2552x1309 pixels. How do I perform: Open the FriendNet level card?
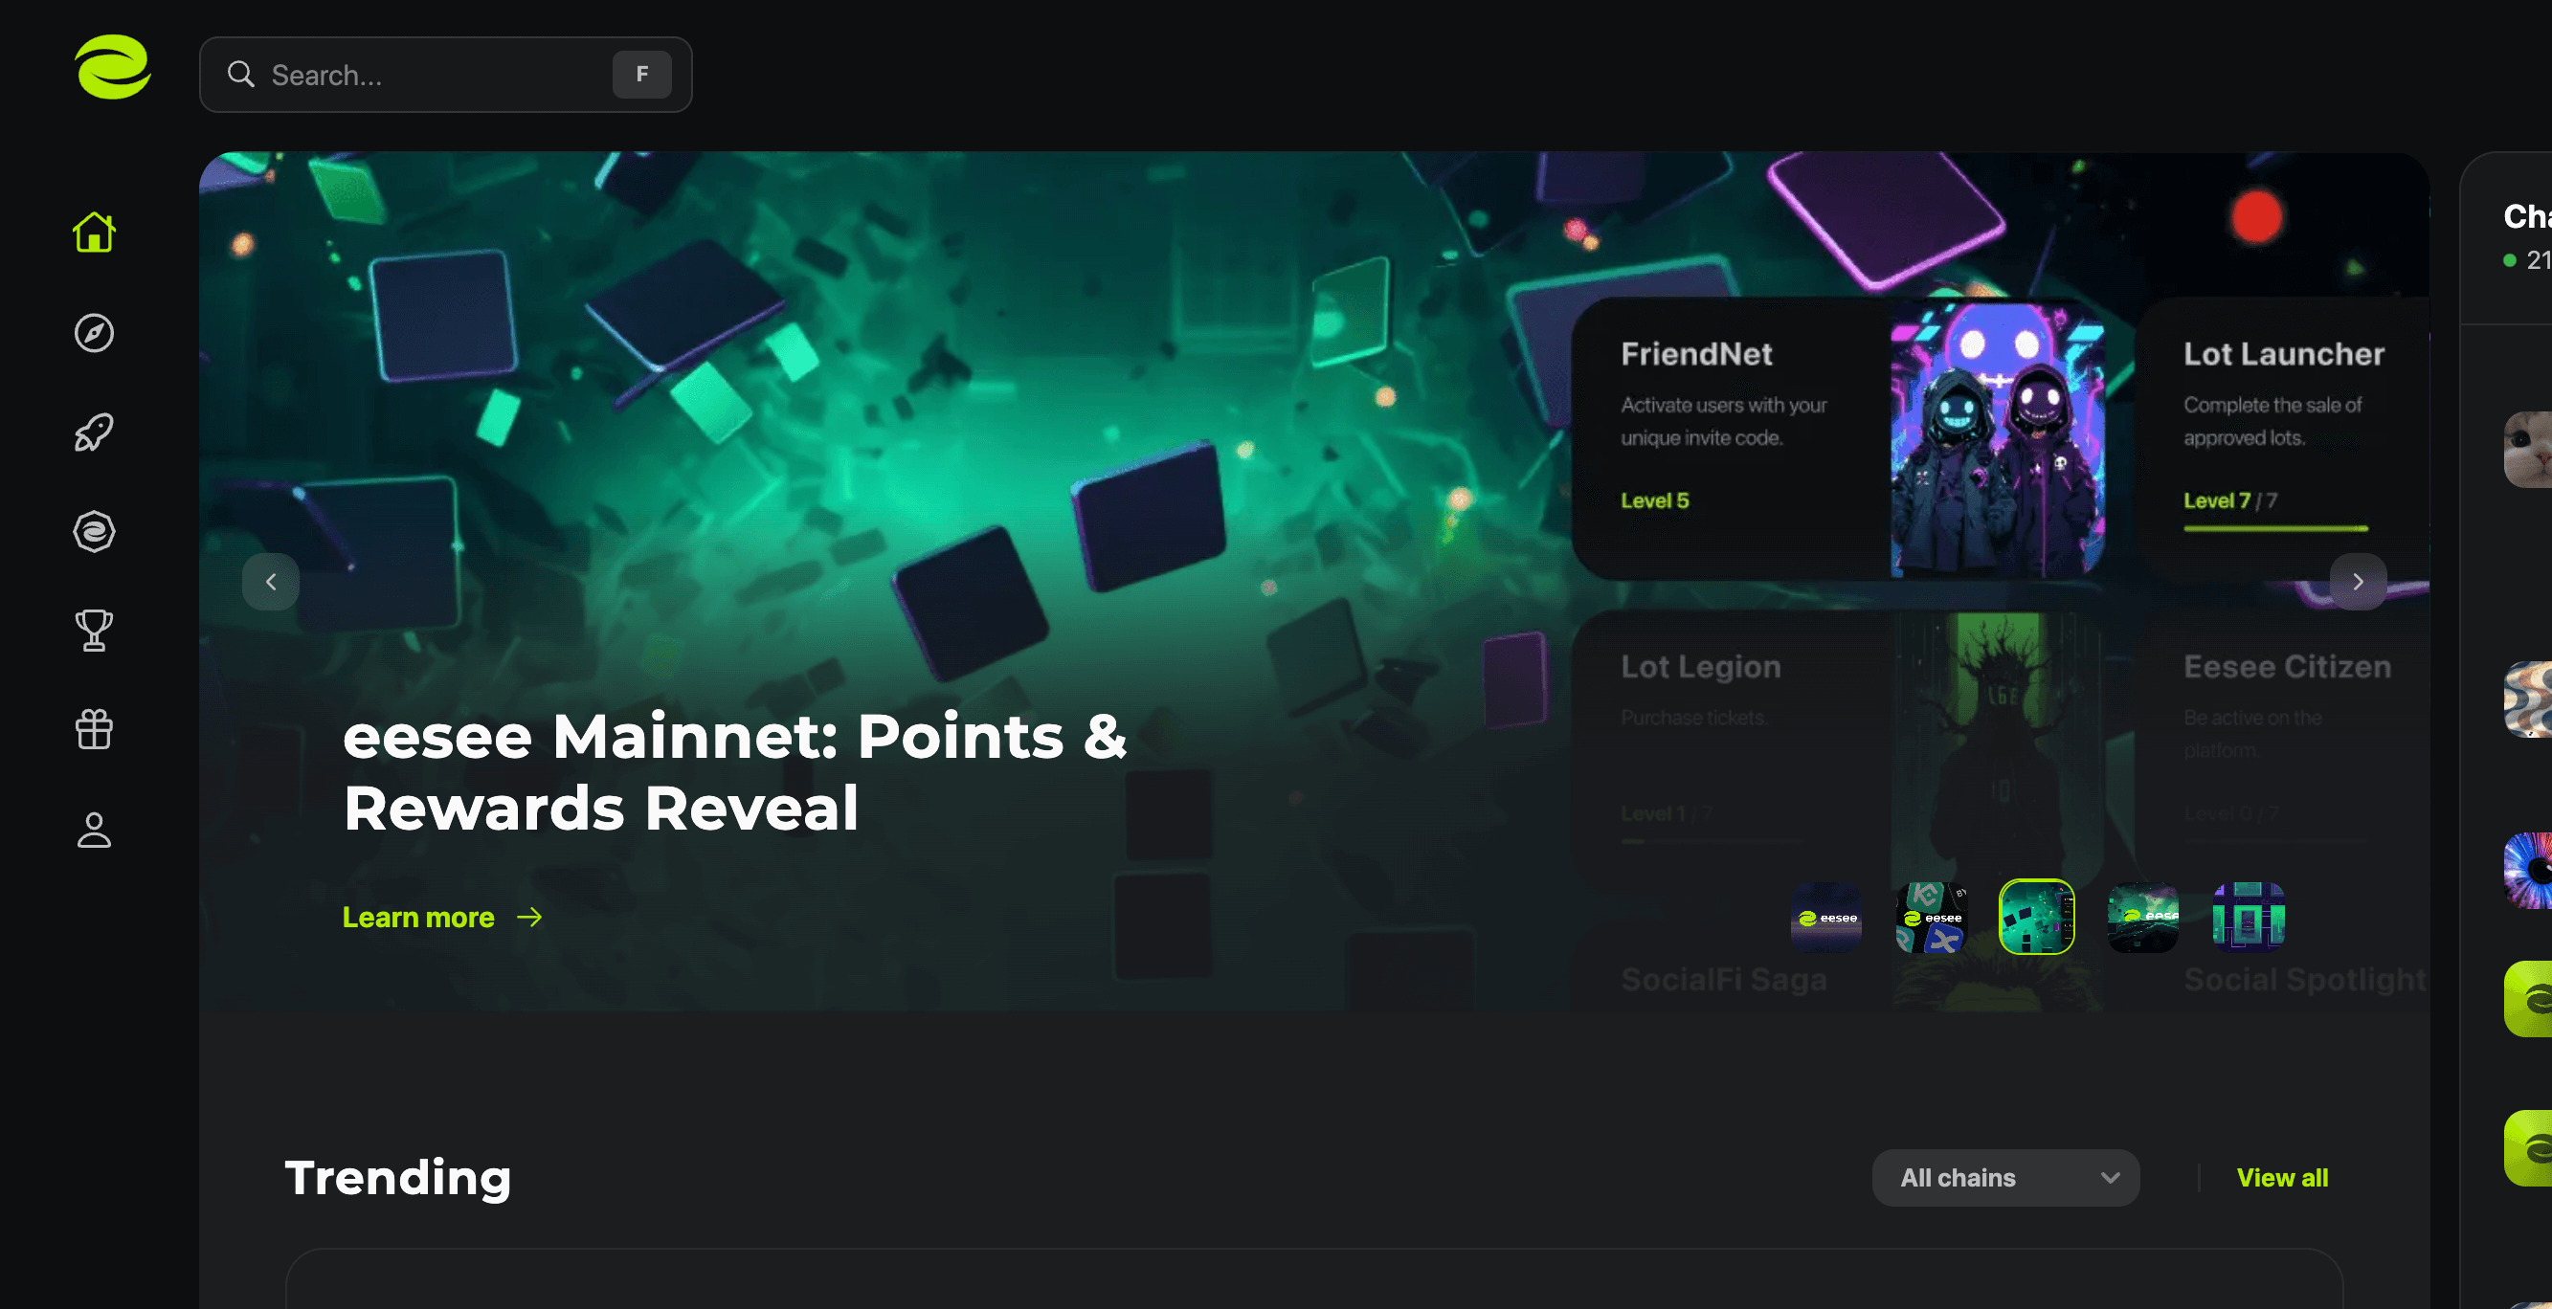[1839, 438]
